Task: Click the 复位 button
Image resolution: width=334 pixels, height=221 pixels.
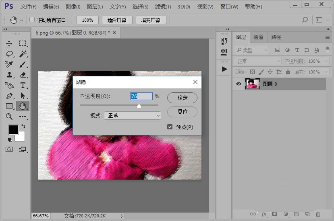Action: pyautogui.click(x=183, y=112)
